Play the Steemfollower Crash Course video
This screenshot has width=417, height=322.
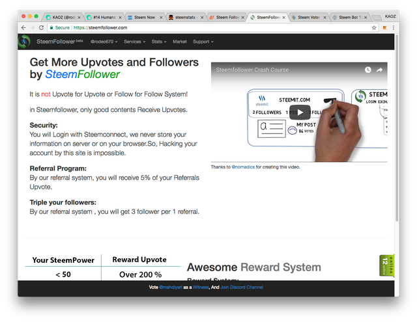pyautogui.click(x=300, y=113)
